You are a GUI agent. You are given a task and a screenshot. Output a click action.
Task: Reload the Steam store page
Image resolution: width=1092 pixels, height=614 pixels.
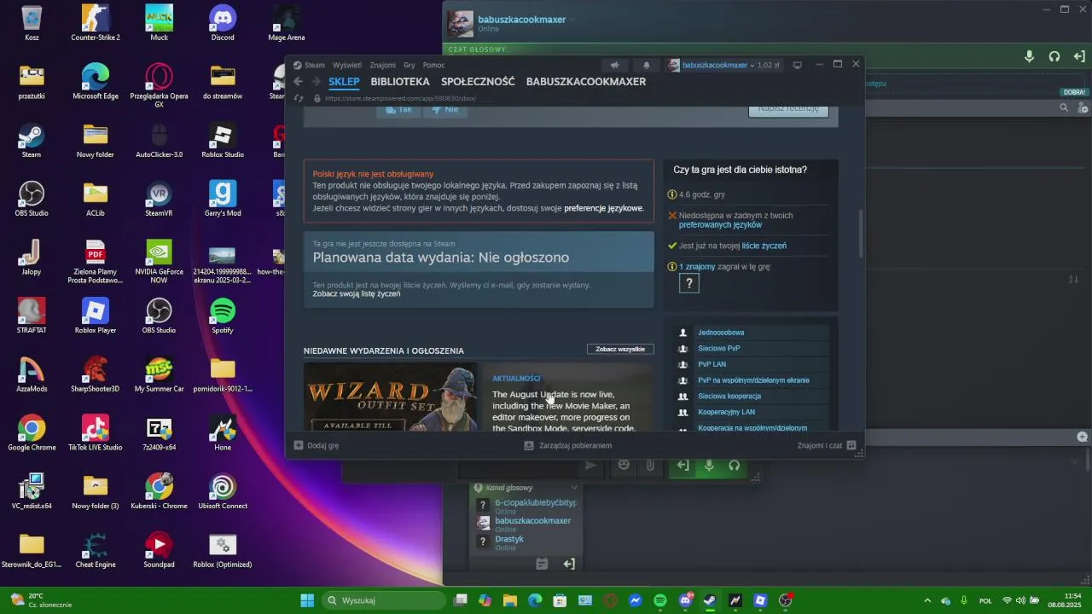pyautogui.click(x=299, y=98)
